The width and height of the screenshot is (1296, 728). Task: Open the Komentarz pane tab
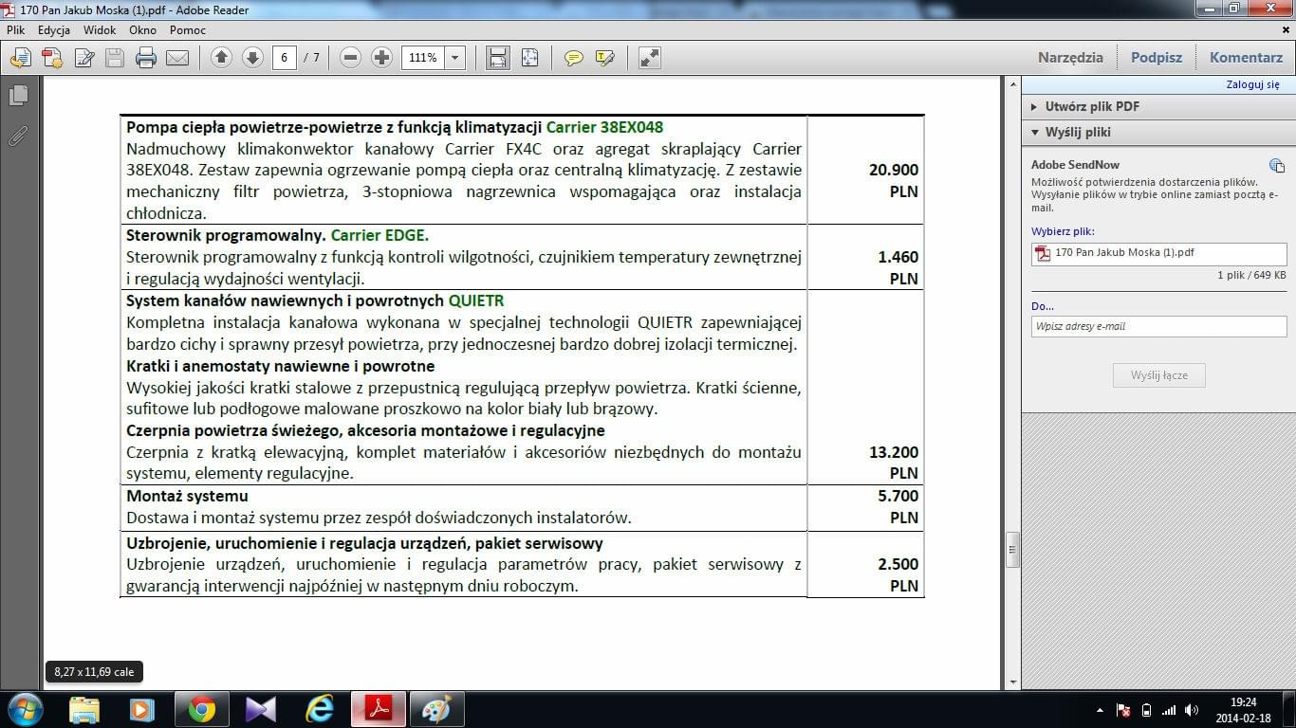point(1246,58)
